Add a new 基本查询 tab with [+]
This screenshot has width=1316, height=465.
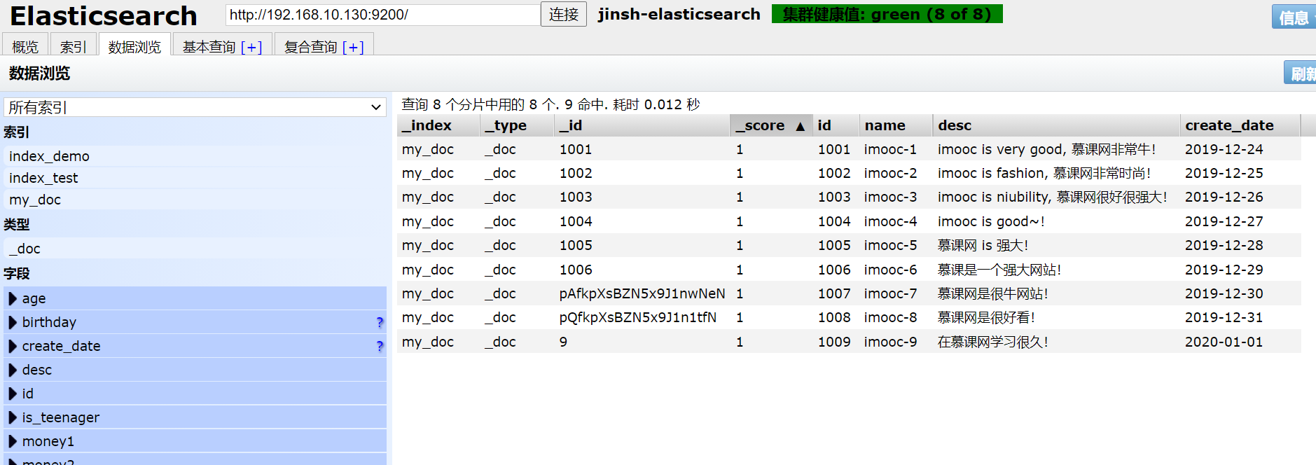pyautogui.click(x=251, y=47)
